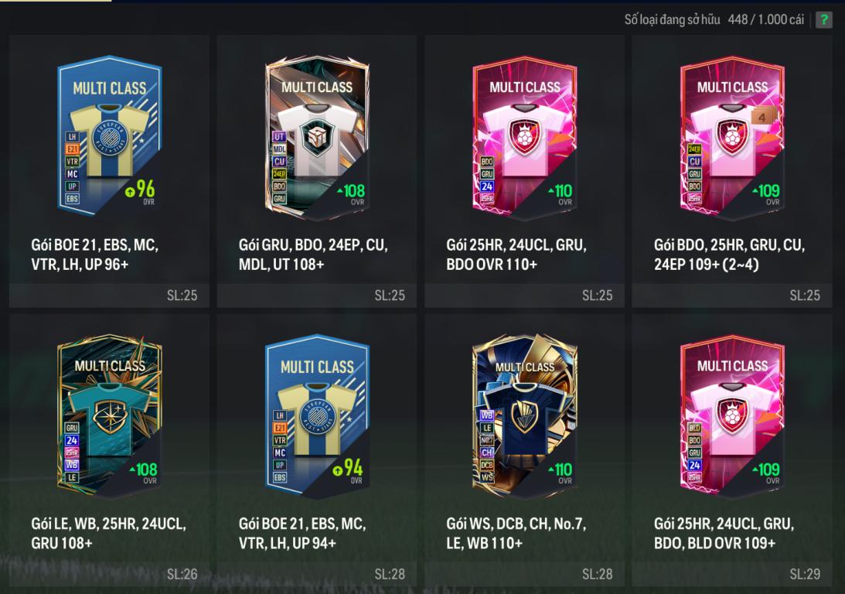Screen dimensions: 845x594
Task: Open Gói BOE 21, EBS, MC, VTR, LH, UP 94+
Action: [302, 533]
